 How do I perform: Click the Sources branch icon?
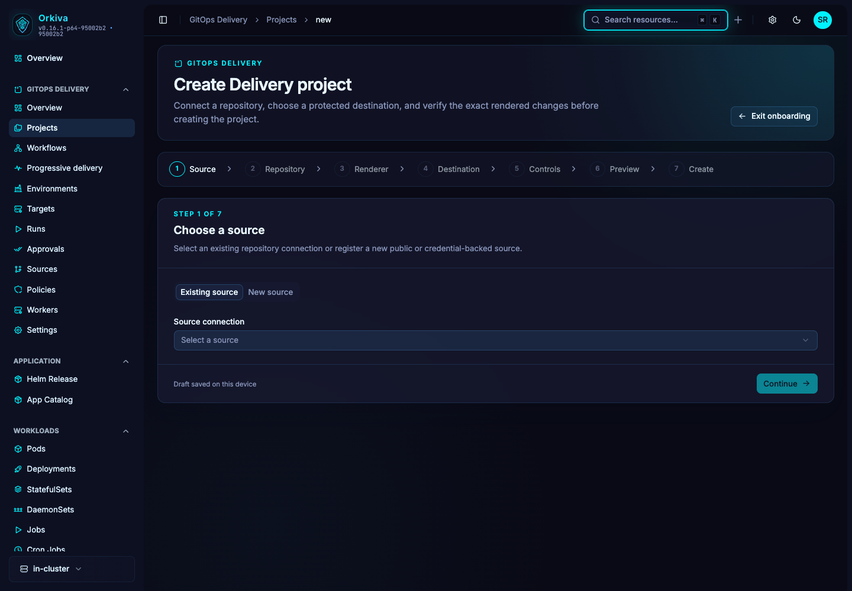click(x=18, y=269)
